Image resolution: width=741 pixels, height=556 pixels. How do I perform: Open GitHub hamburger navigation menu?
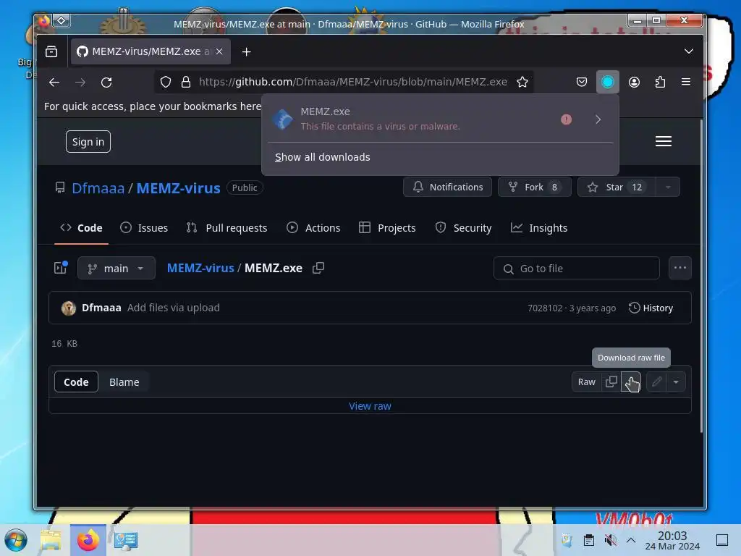(x=664, y=141)
